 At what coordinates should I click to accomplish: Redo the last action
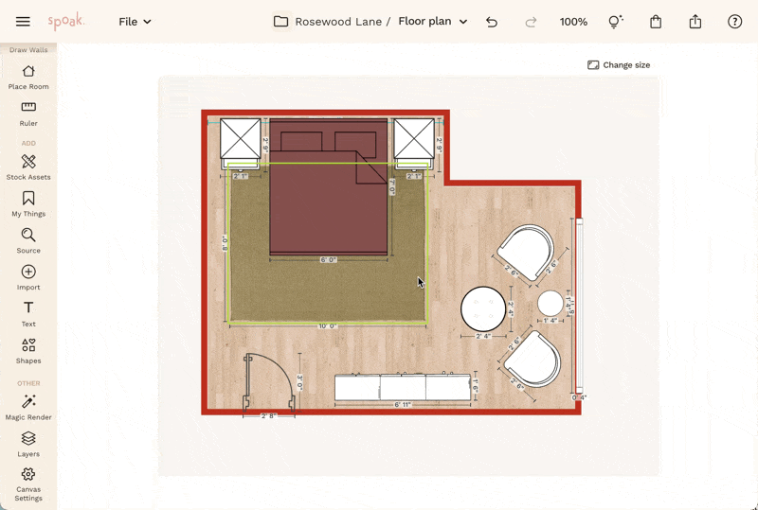pos(531,22)
